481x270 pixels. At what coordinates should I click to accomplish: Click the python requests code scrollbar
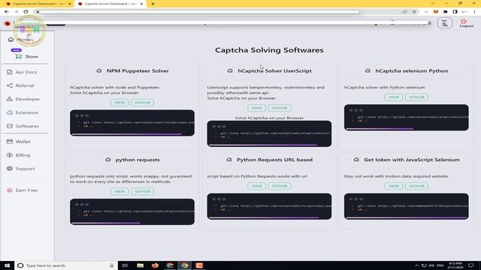106,223
